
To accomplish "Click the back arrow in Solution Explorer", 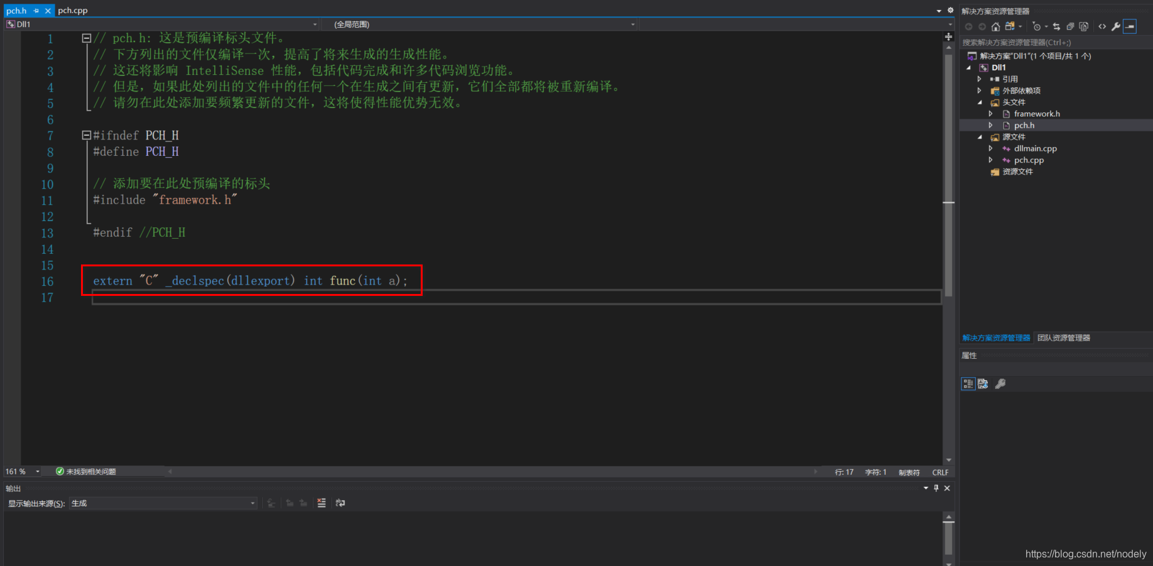I will (x=968, y=26).
